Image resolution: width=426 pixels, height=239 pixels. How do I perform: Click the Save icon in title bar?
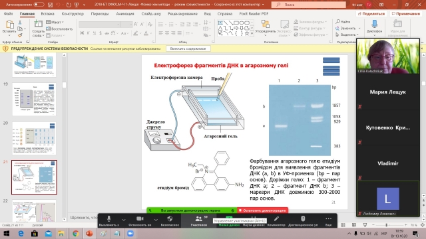51,5
